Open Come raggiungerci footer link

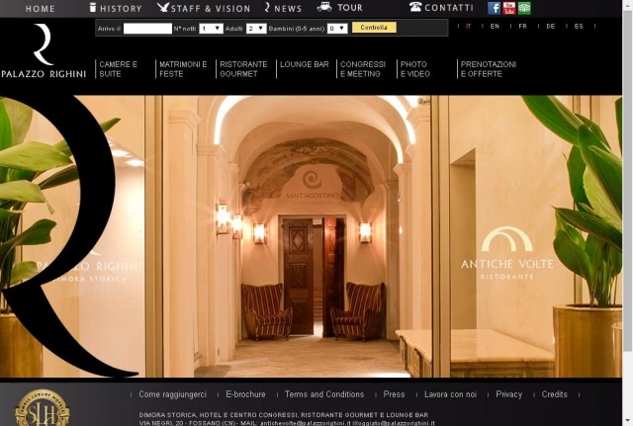coord(173,394)
